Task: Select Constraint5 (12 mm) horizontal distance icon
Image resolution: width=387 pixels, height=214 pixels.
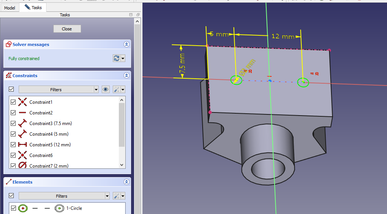Action: pos(22,145)
